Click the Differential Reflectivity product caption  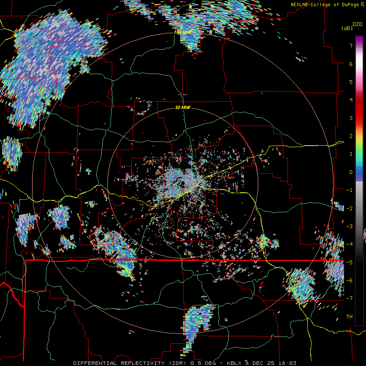pos(185,363)
